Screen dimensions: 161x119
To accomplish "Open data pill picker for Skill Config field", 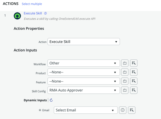I will coord(134,90).
